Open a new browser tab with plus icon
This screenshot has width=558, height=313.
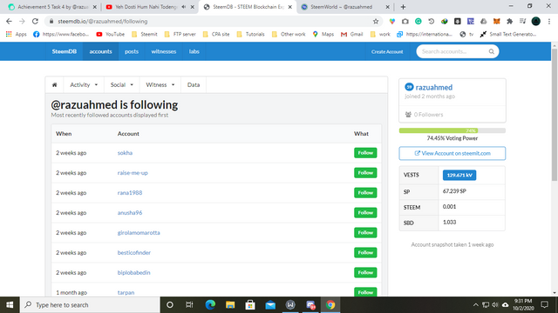pyautogui.click(x=403, y=7)
